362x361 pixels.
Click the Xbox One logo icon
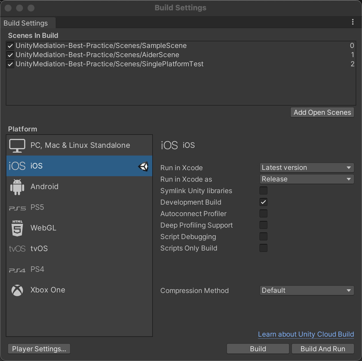point(17,290)
